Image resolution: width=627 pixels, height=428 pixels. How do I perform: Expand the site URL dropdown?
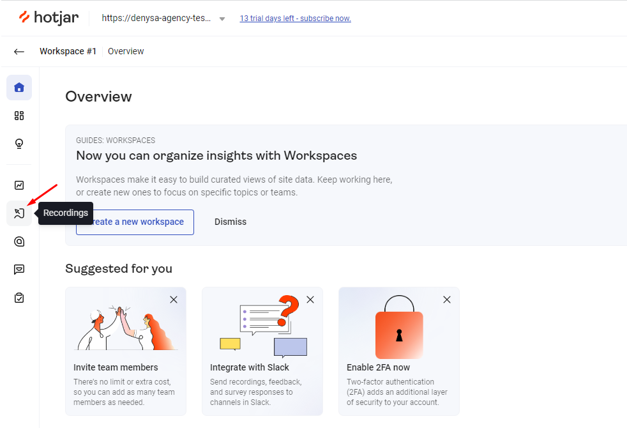[222, 19]
